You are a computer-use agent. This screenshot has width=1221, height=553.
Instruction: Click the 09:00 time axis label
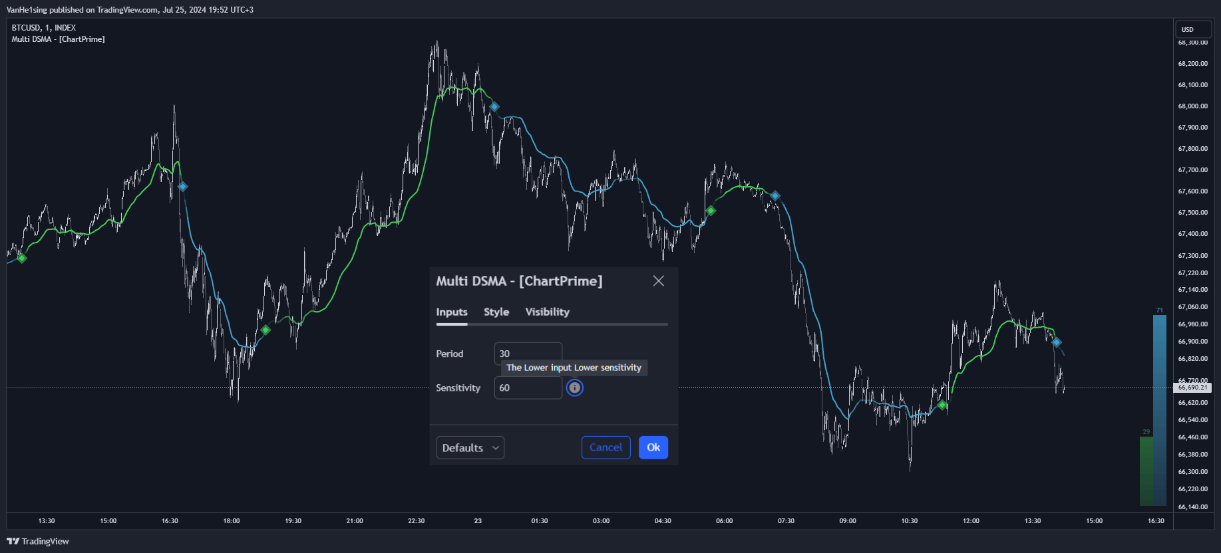point(848,521)
